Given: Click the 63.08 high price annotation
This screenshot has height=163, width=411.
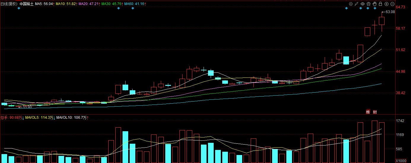Looking at the screenshot, I should coord(390,12).
